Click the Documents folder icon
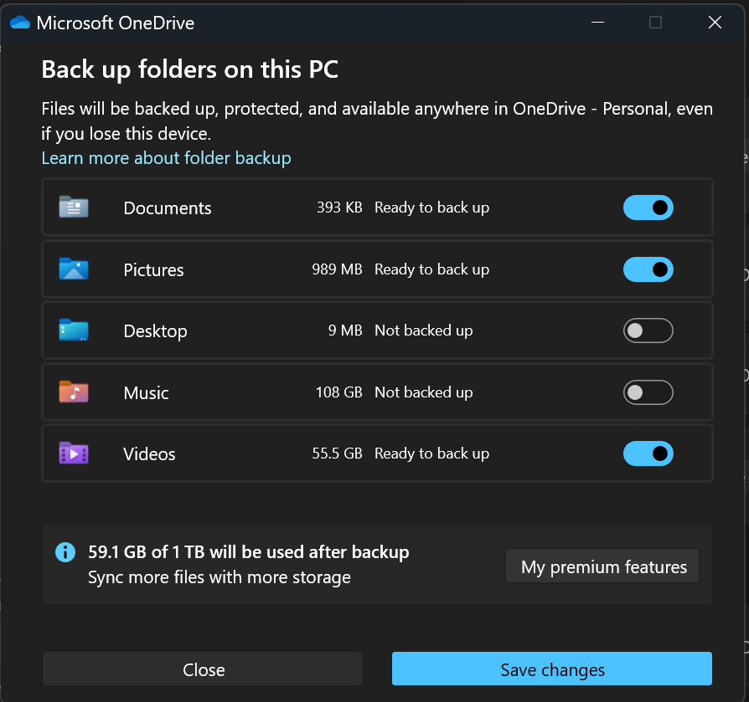This screenshot has width=749, height=702. point(74,207)
